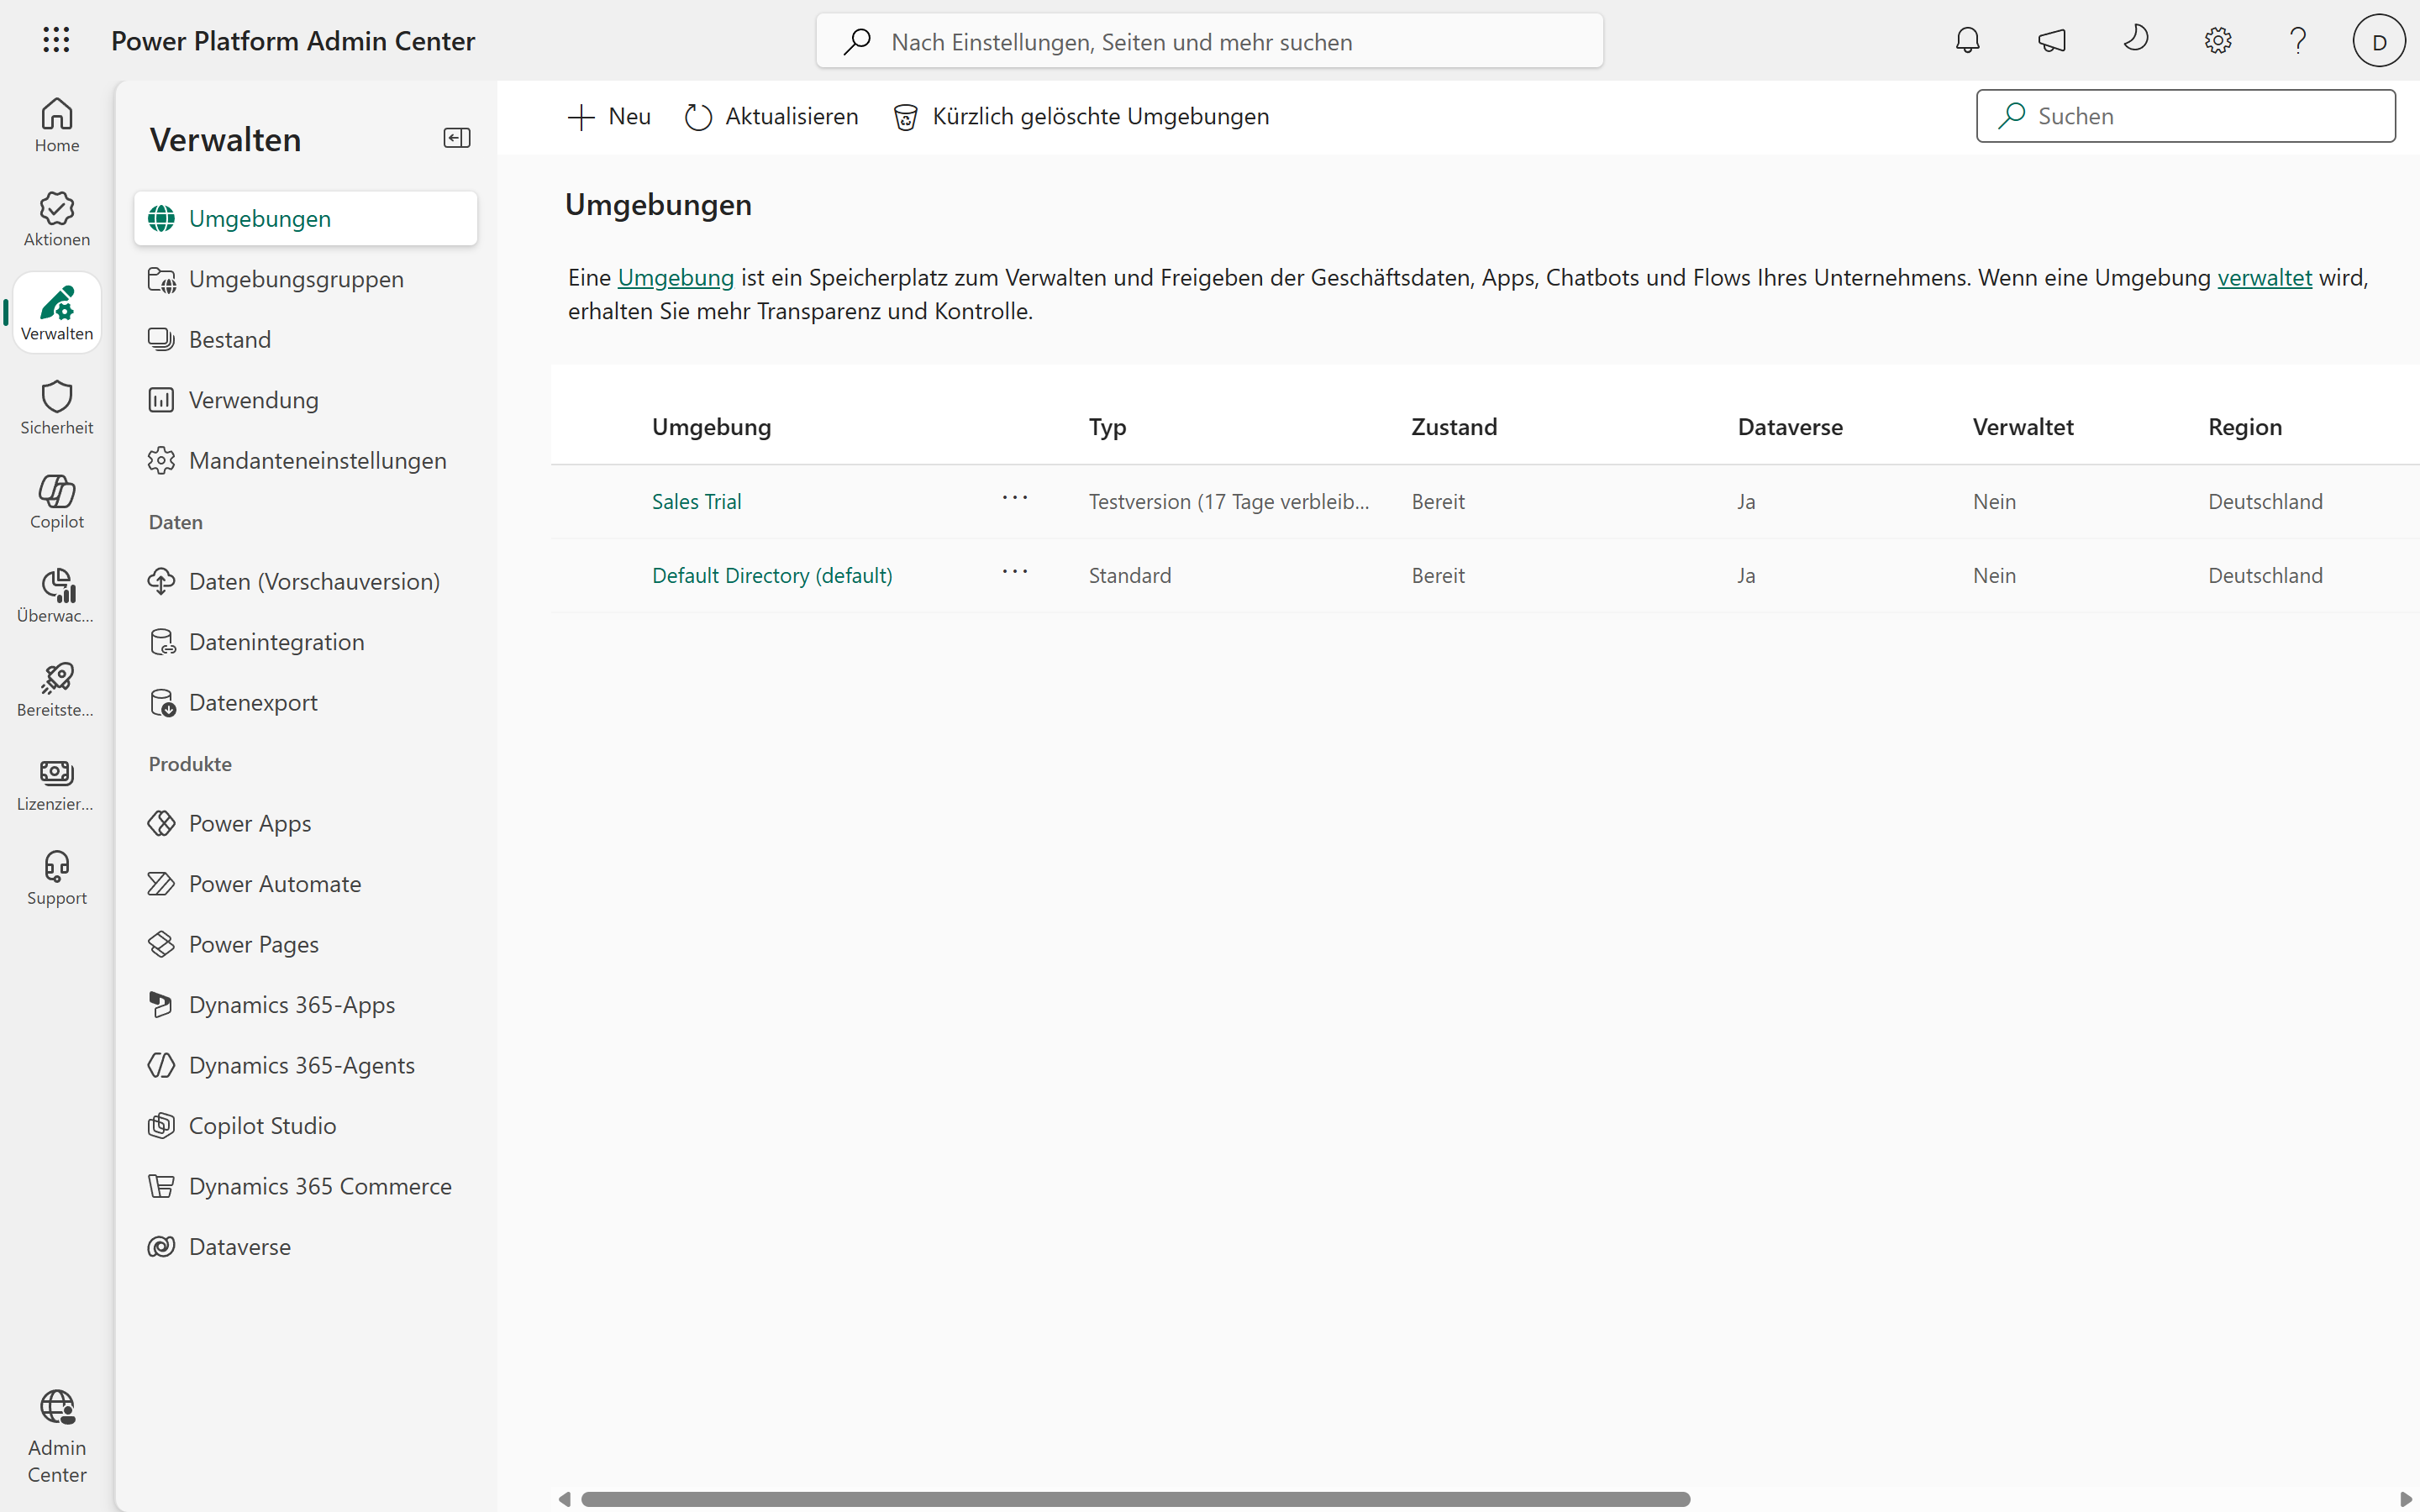The image size is (2420, 1512).
Task: Open Aktionen in left rail
Action: click(57, 219)
